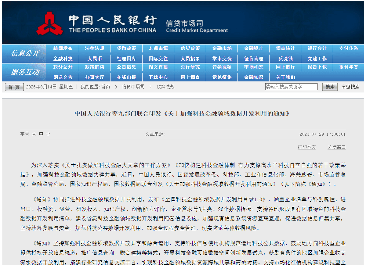Click the 搜索 search button

330,87
